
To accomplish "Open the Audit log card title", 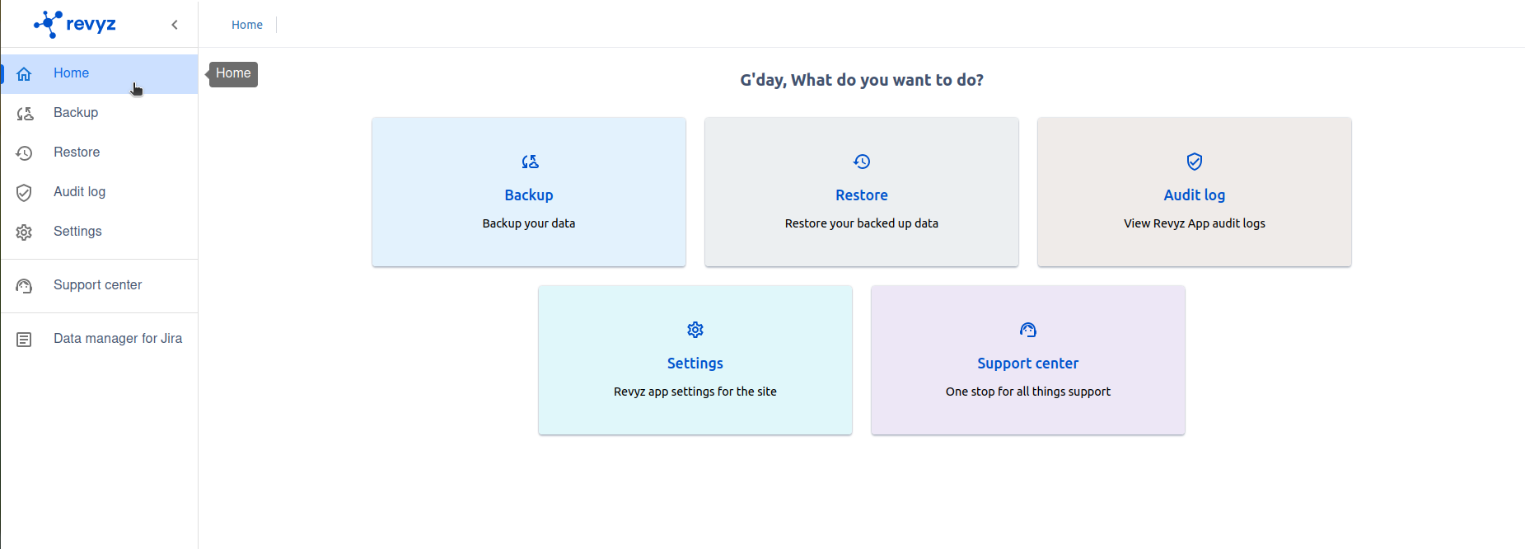I will pos(1194,195).
